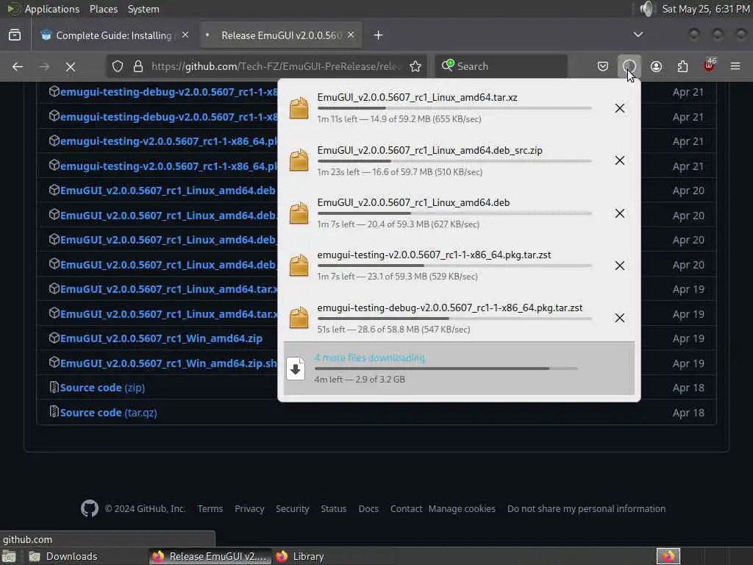Open a new tab with plus button
Screen dimensions: 753x565
[378, 35]
